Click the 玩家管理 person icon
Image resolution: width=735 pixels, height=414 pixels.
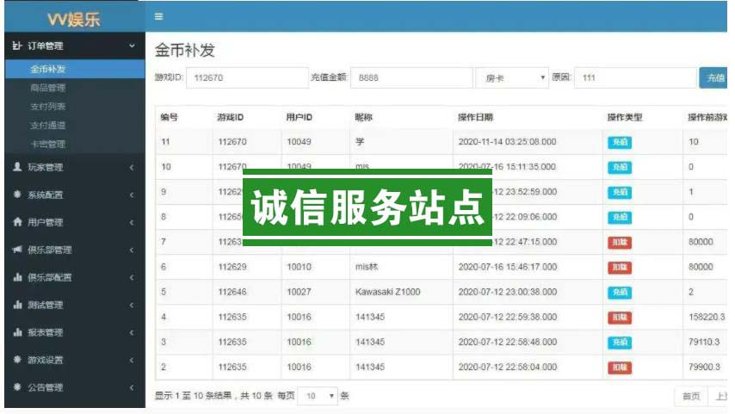17,167
